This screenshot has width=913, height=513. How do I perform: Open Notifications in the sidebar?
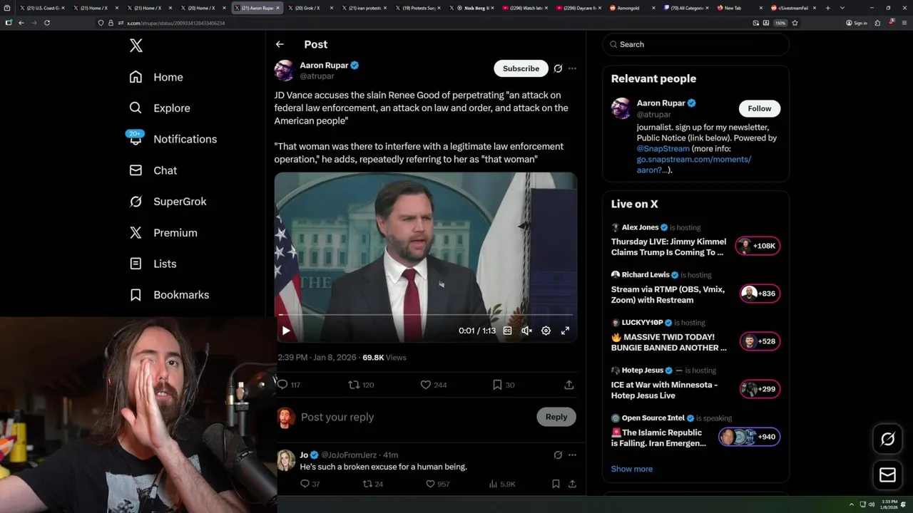pyautogui.click(x=185, y=139)
